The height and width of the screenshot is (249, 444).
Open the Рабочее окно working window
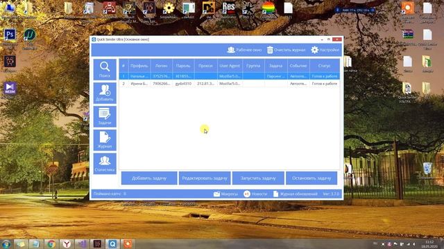(244, 50)
